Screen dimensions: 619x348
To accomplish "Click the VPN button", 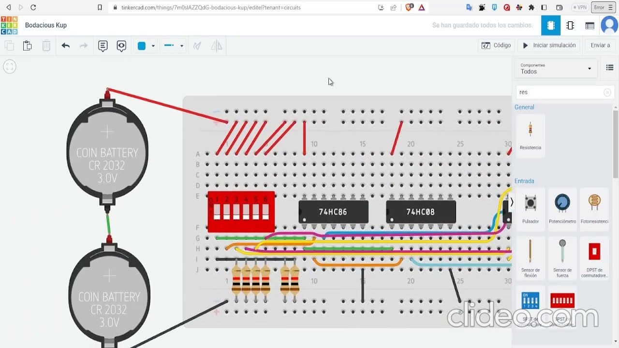I will 580,7.
